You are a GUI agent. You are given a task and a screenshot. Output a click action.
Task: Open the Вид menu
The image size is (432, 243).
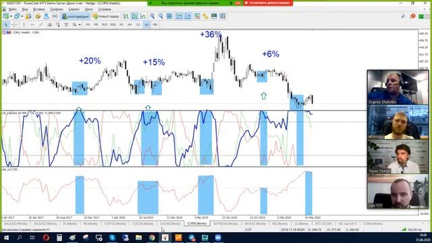pyautogui.click(x=25, y=9)
